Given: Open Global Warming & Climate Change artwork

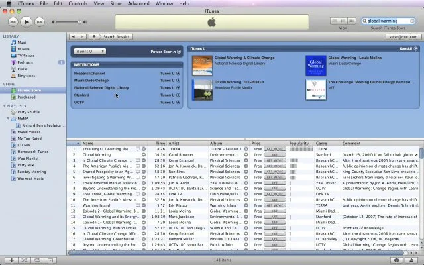Looking at the screenshot, I should point(202,66).
